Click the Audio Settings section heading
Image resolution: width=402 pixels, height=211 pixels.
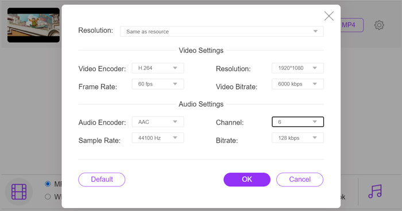tap(201, 104)
